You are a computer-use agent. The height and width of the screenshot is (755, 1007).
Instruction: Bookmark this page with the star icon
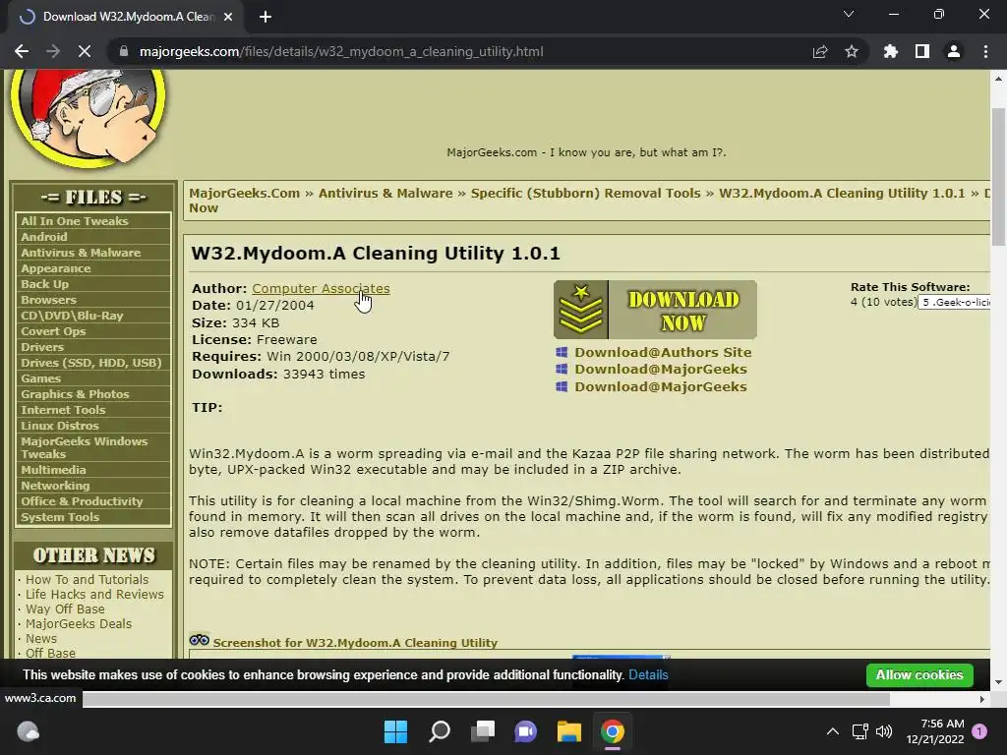[852, 51]
